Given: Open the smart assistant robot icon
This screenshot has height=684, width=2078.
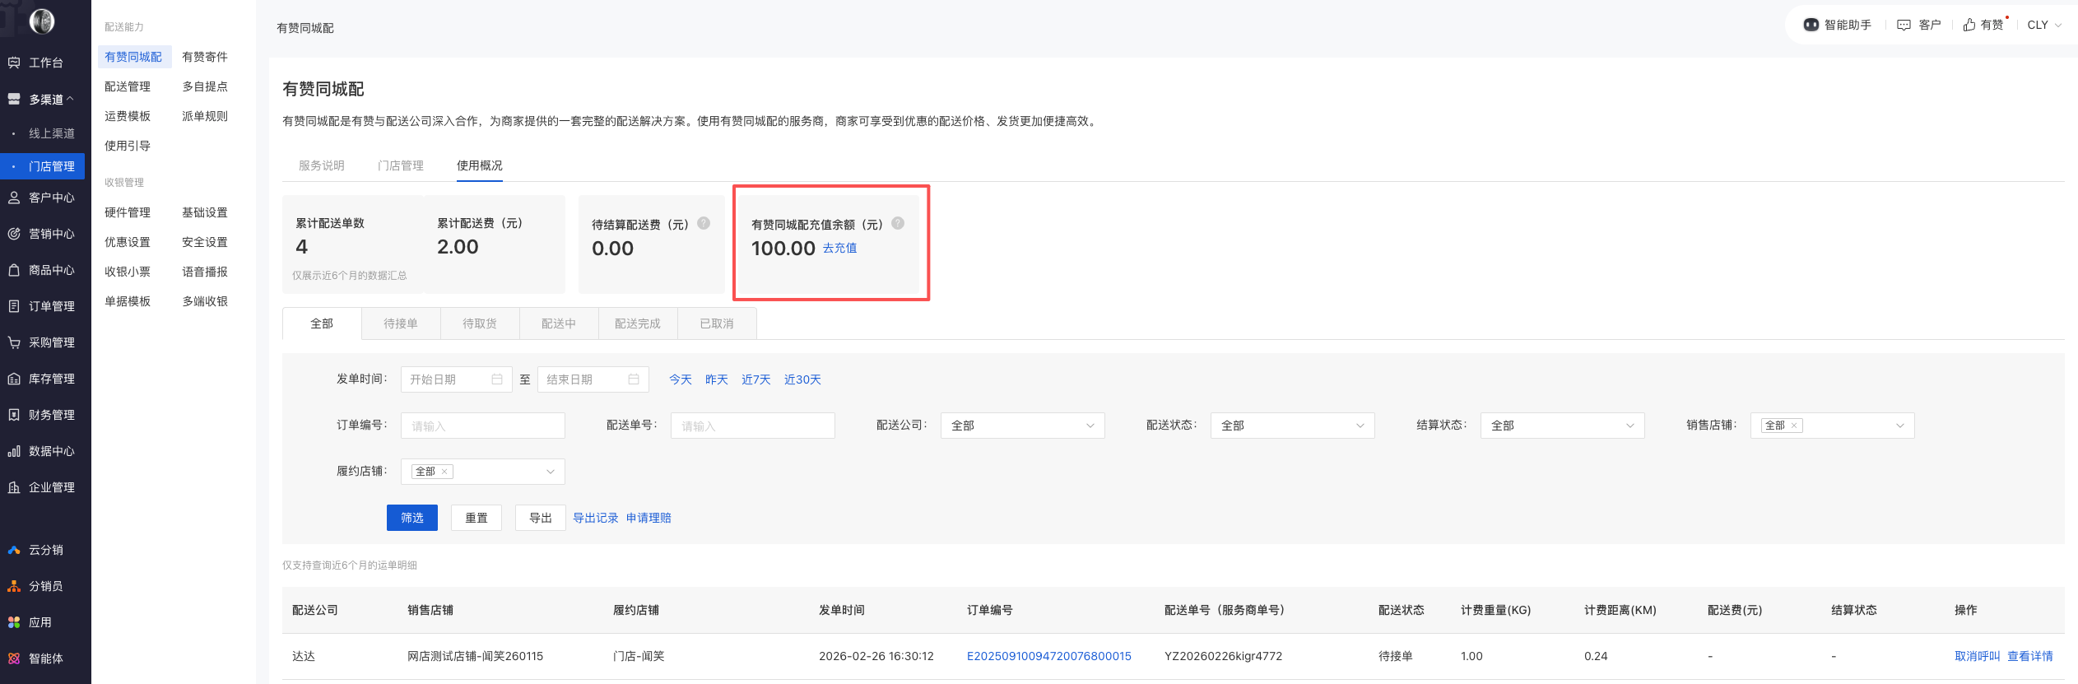Looking at the screenshot, I should [x=1811, y=25].
